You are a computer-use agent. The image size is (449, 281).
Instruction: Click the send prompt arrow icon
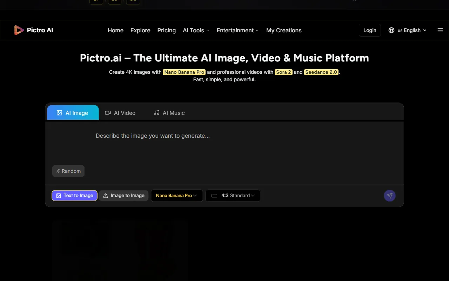pos(389,196)
